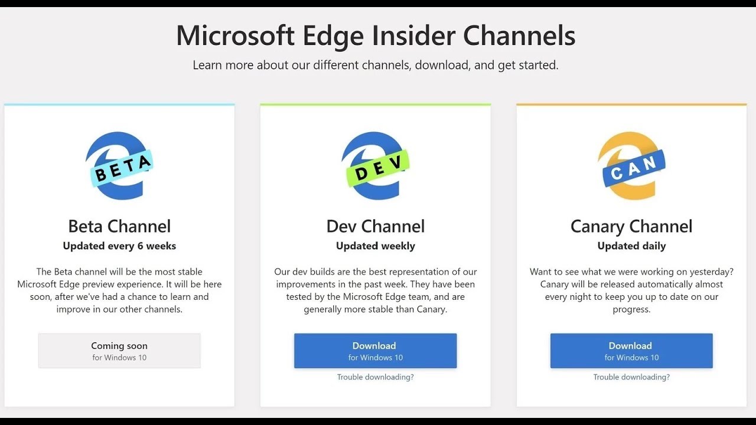756x425 pixels.
Task: Select the Canary Channel heading
Action: point(631,227)
